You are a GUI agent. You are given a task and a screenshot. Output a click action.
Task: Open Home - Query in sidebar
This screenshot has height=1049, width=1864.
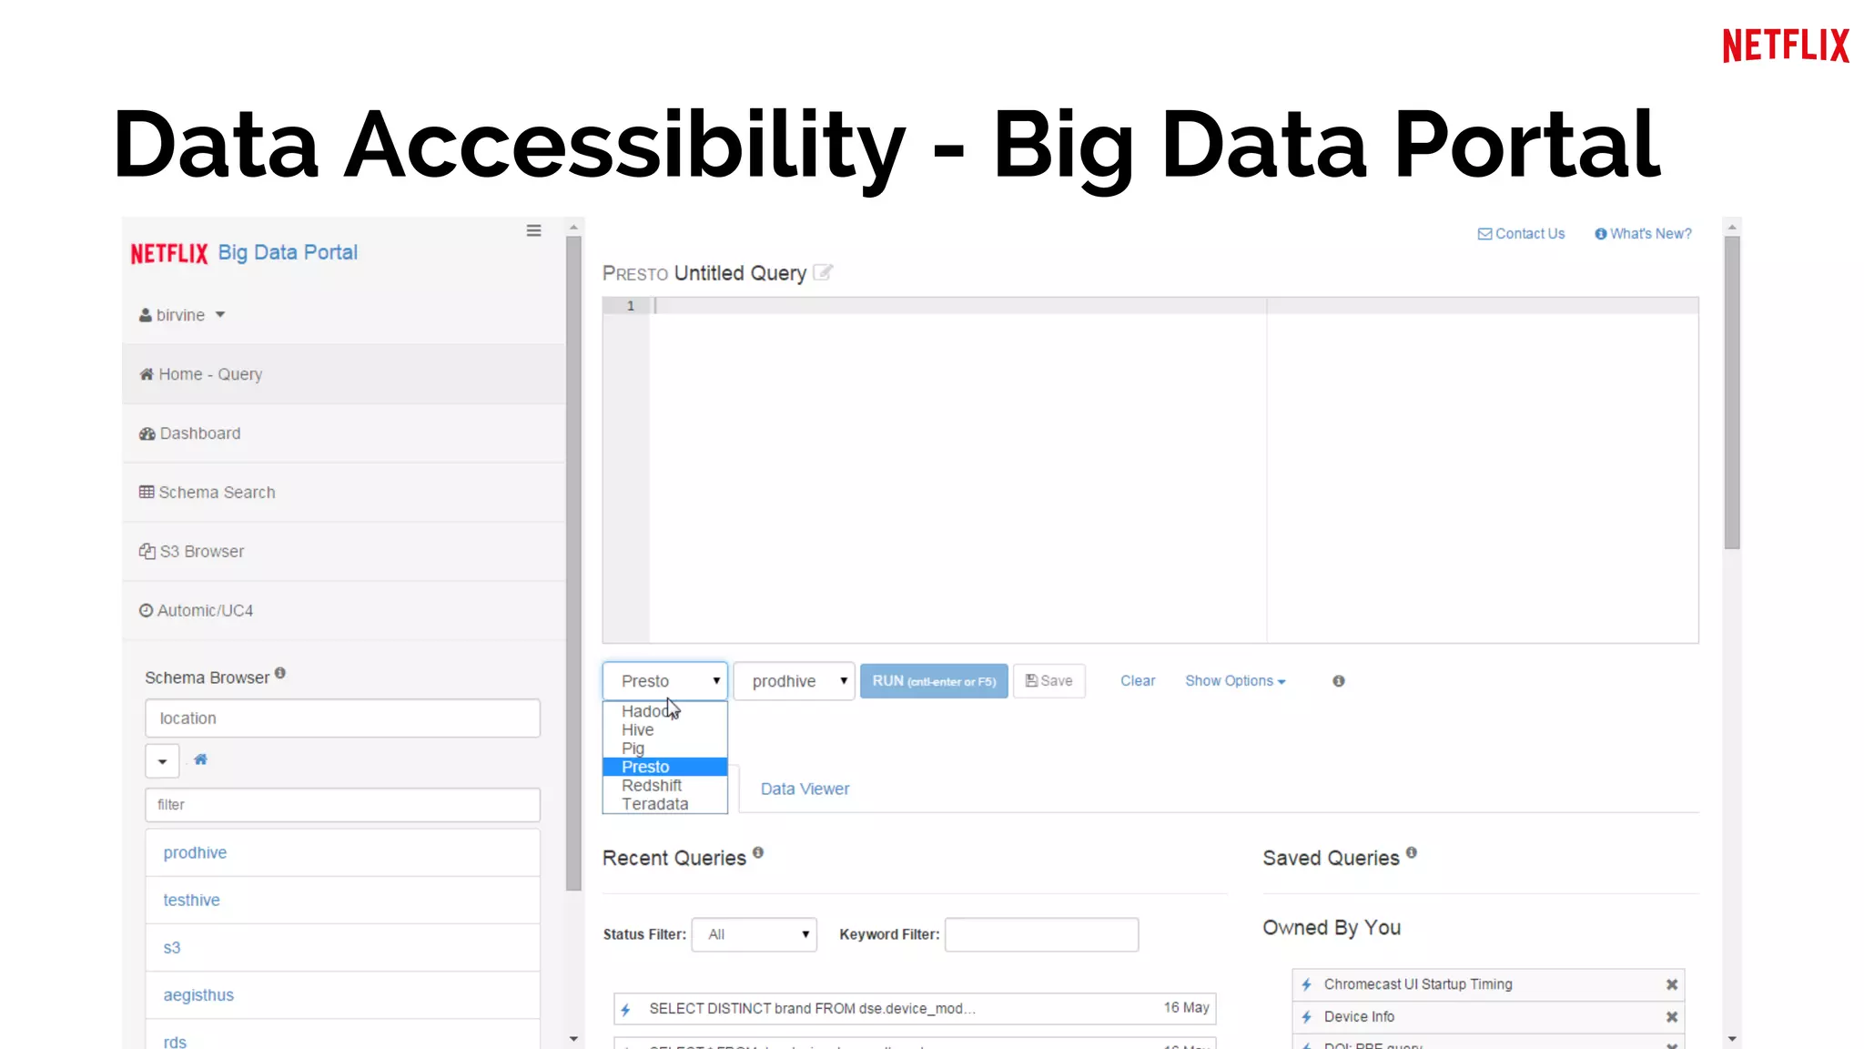tap(344, 374)
